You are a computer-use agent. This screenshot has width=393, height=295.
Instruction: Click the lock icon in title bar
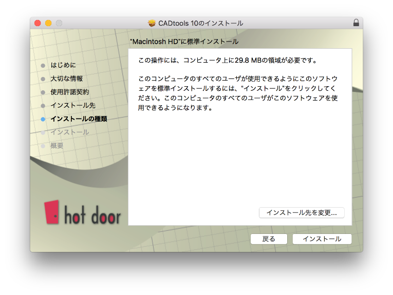(x=356, y=23)
